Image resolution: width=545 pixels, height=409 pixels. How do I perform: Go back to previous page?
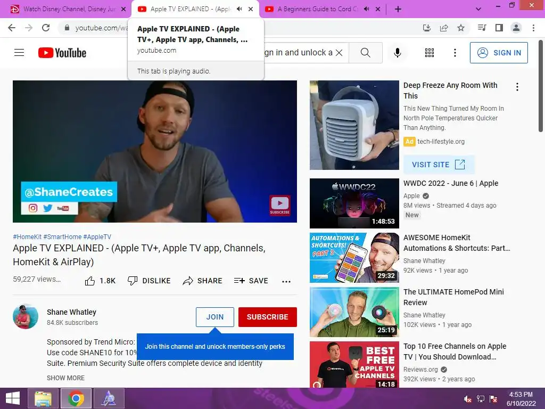(12, 28)
